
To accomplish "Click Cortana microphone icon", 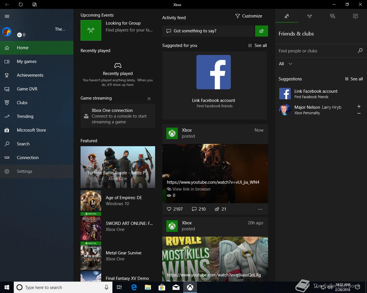I will tap(106, 287).
